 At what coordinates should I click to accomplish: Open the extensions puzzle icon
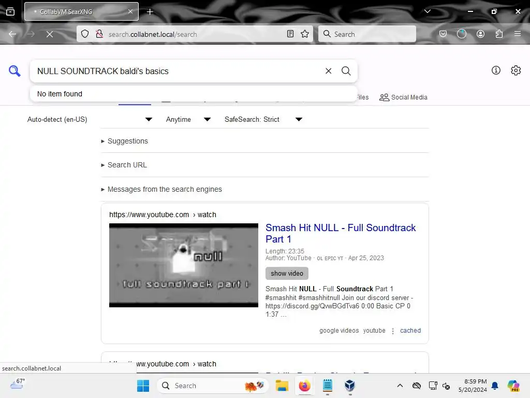pyautogui.click(x=499, y=34)
